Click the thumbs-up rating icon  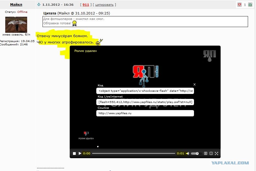point(250,5)
